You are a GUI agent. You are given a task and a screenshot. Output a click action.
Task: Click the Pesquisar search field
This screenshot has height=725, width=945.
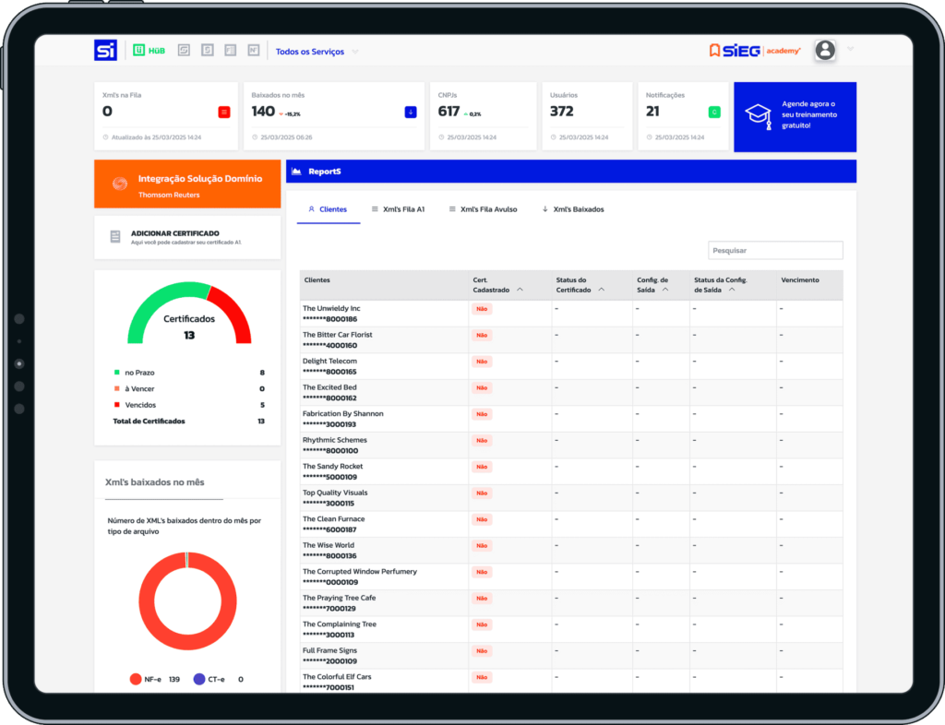pyautogui.click(x=775, y=251)
